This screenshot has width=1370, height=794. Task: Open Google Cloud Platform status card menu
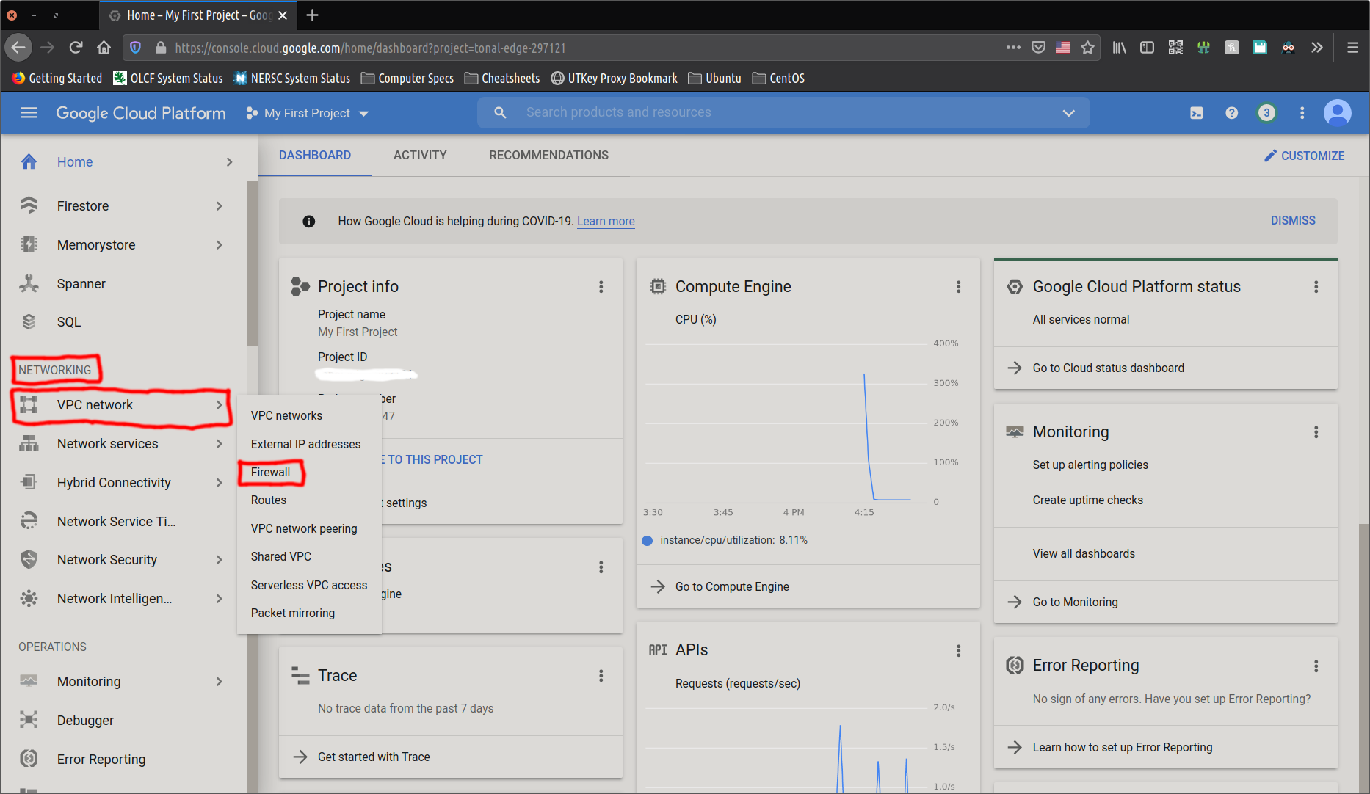[x=1316, y=287]
